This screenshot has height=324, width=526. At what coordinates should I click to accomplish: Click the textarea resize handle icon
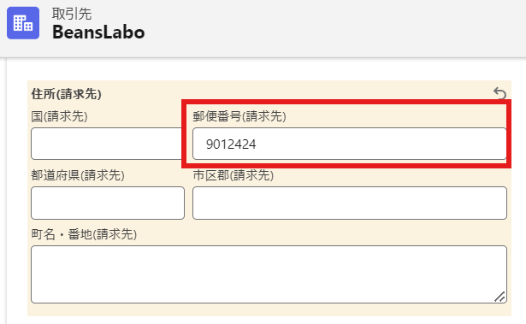(499, 297)
